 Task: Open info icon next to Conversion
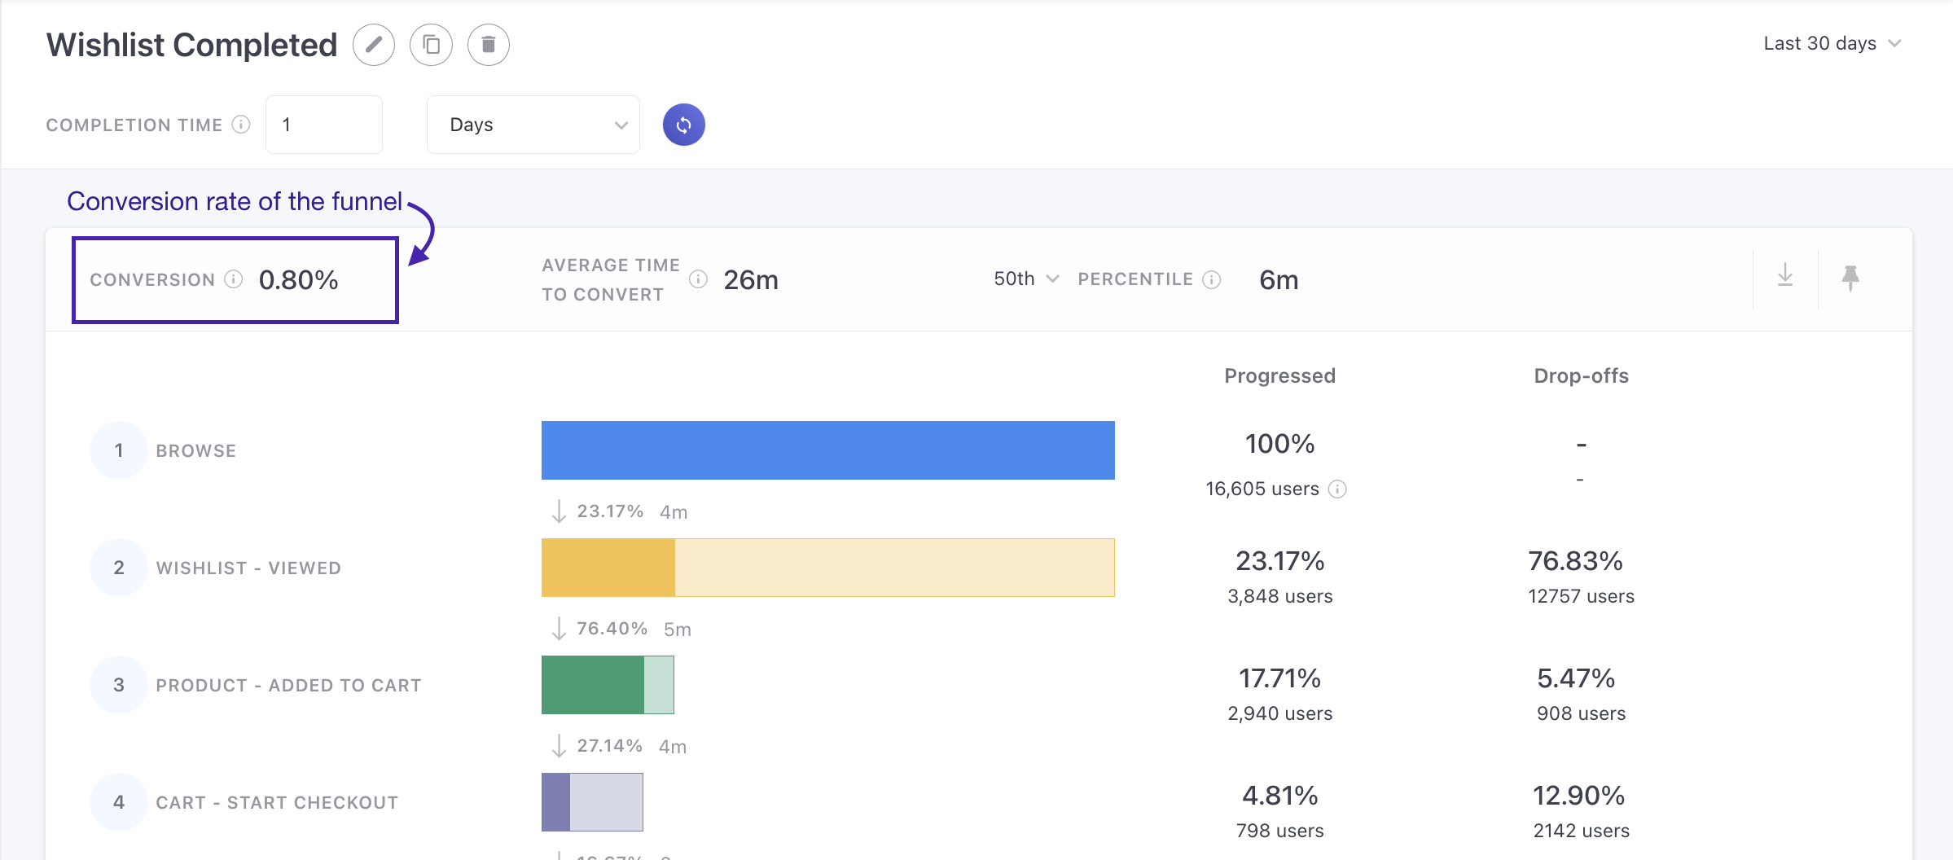coord(234,279)
